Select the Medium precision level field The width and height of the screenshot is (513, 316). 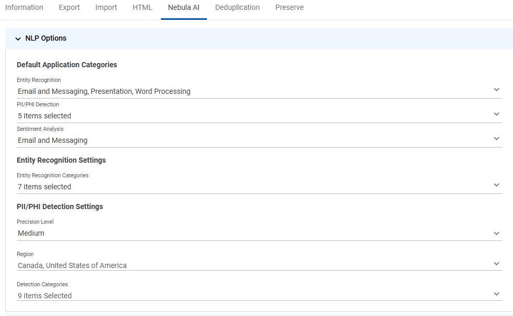(259, 233)
